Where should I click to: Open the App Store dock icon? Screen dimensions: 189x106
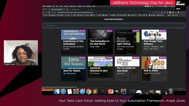(x=82, y=92)
